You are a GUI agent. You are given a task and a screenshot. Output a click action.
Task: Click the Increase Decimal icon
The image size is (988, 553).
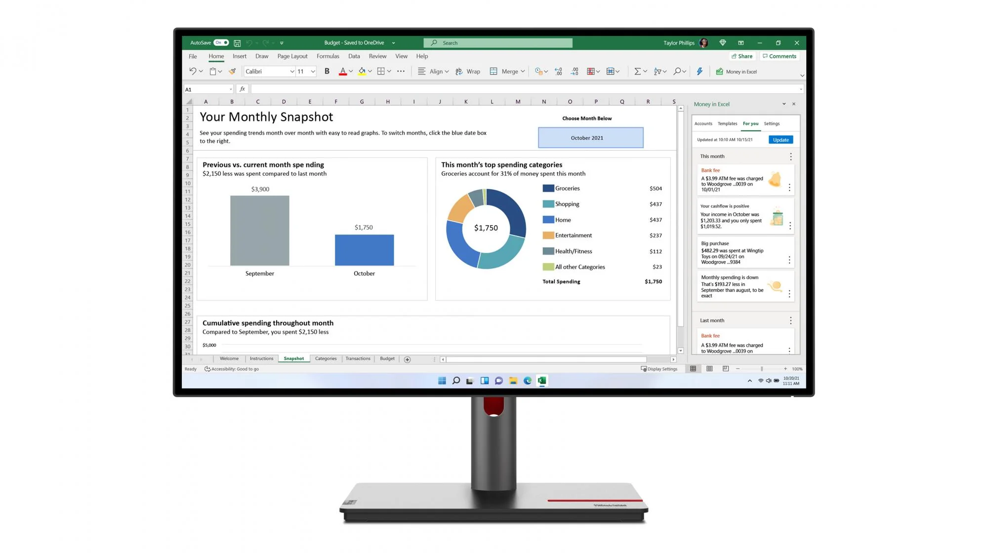click(558, 71)
